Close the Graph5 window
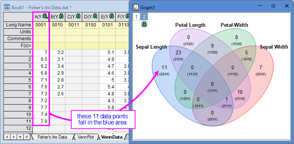This screenshot has height=144, width=294. point(287,6)
